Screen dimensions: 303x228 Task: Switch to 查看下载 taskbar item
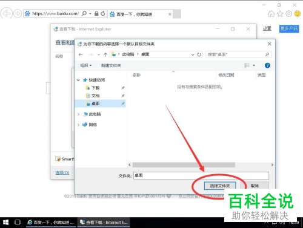104,223
